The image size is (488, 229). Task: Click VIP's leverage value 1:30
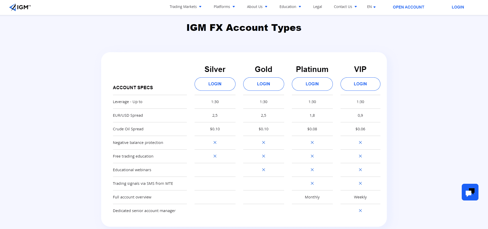360,102
